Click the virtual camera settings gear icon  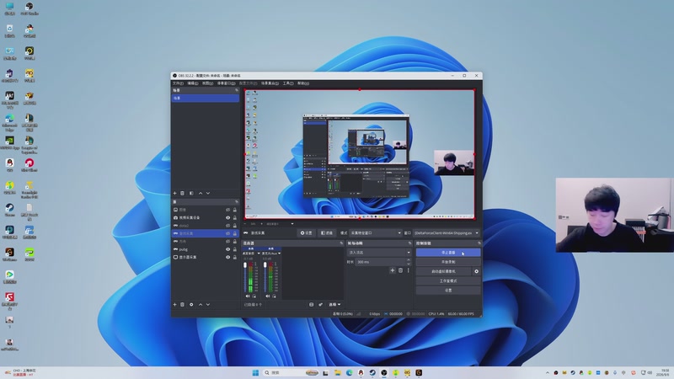tap(476, 271)
